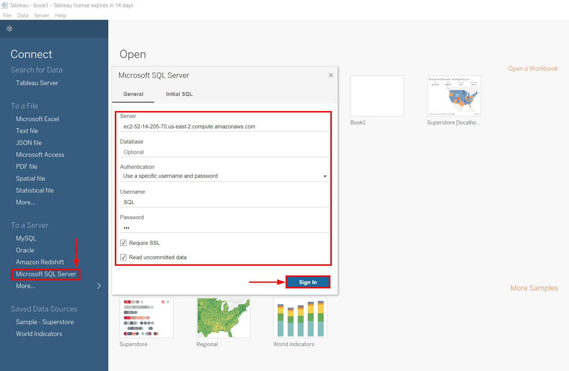Image resolution: width=569 pixels, height=371 pixels.
Task: Click More under To a Server
Action: pos(26,286)
